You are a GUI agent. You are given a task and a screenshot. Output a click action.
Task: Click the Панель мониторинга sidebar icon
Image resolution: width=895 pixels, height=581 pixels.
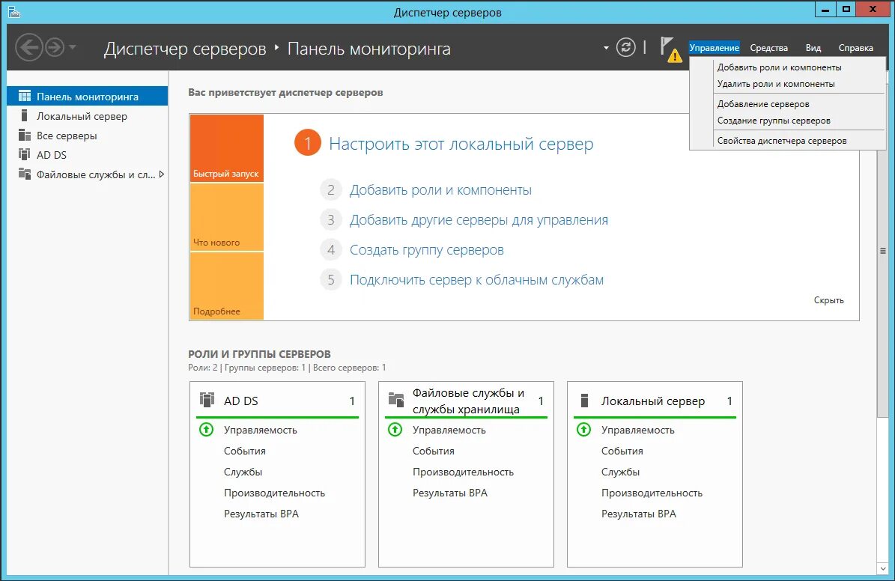point(25,96)
